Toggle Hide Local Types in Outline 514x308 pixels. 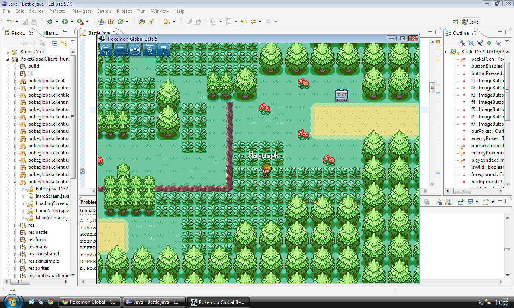coord(498,43)
